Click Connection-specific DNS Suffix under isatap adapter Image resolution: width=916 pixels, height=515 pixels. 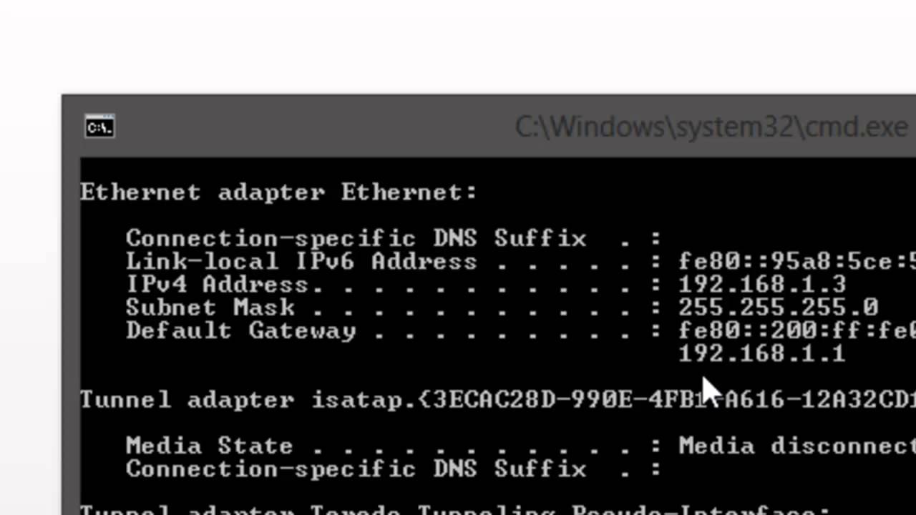coord(356,469)
